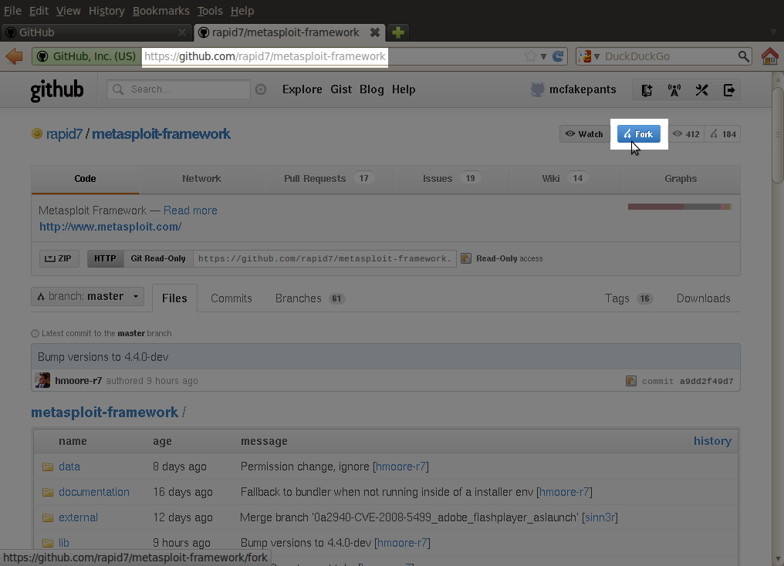Open the URL history dropdown arrow

[x=543, y=56]
